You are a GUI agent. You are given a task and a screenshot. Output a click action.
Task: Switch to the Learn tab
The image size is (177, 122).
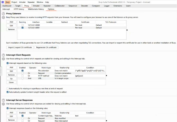pyautogui.click(x=128, y=6)
